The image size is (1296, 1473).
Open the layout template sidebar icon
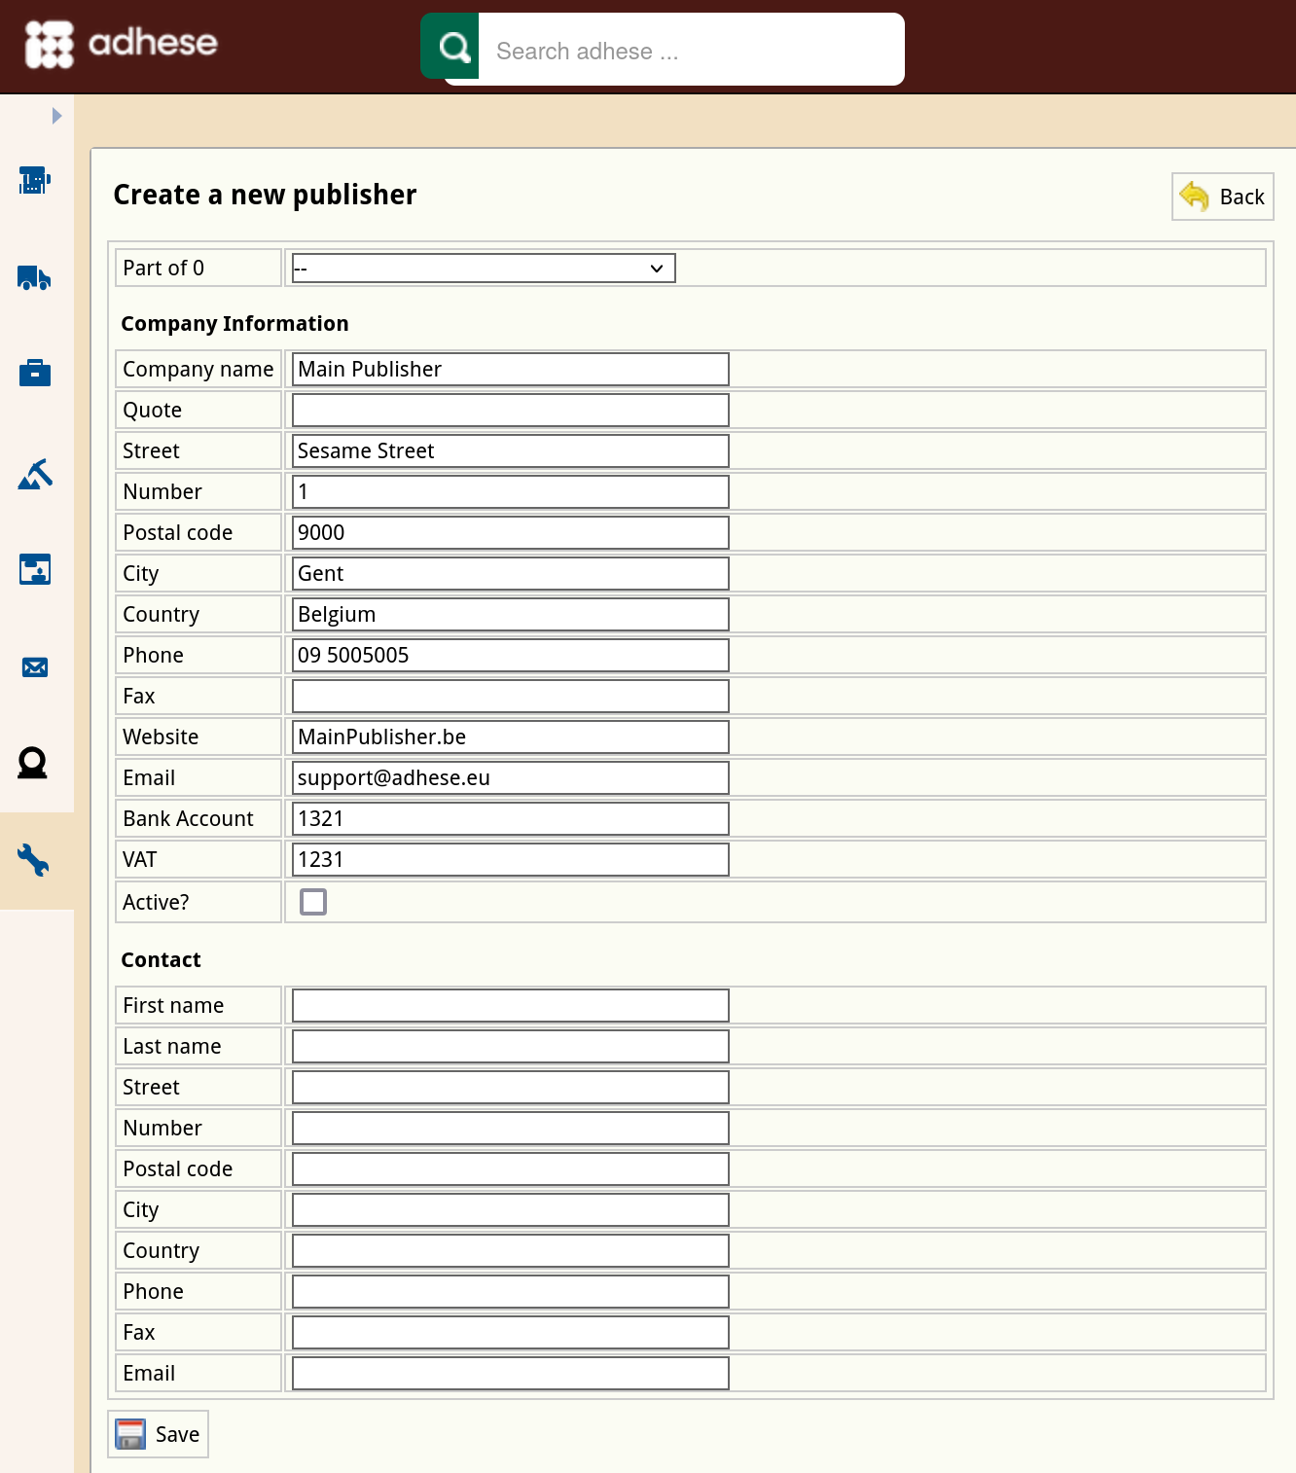pyautogui.click(x=35, y=569)
